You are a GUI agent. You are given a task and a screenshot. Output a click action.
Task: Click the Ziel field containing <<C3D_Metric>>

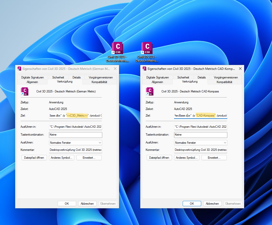[76, 116]
